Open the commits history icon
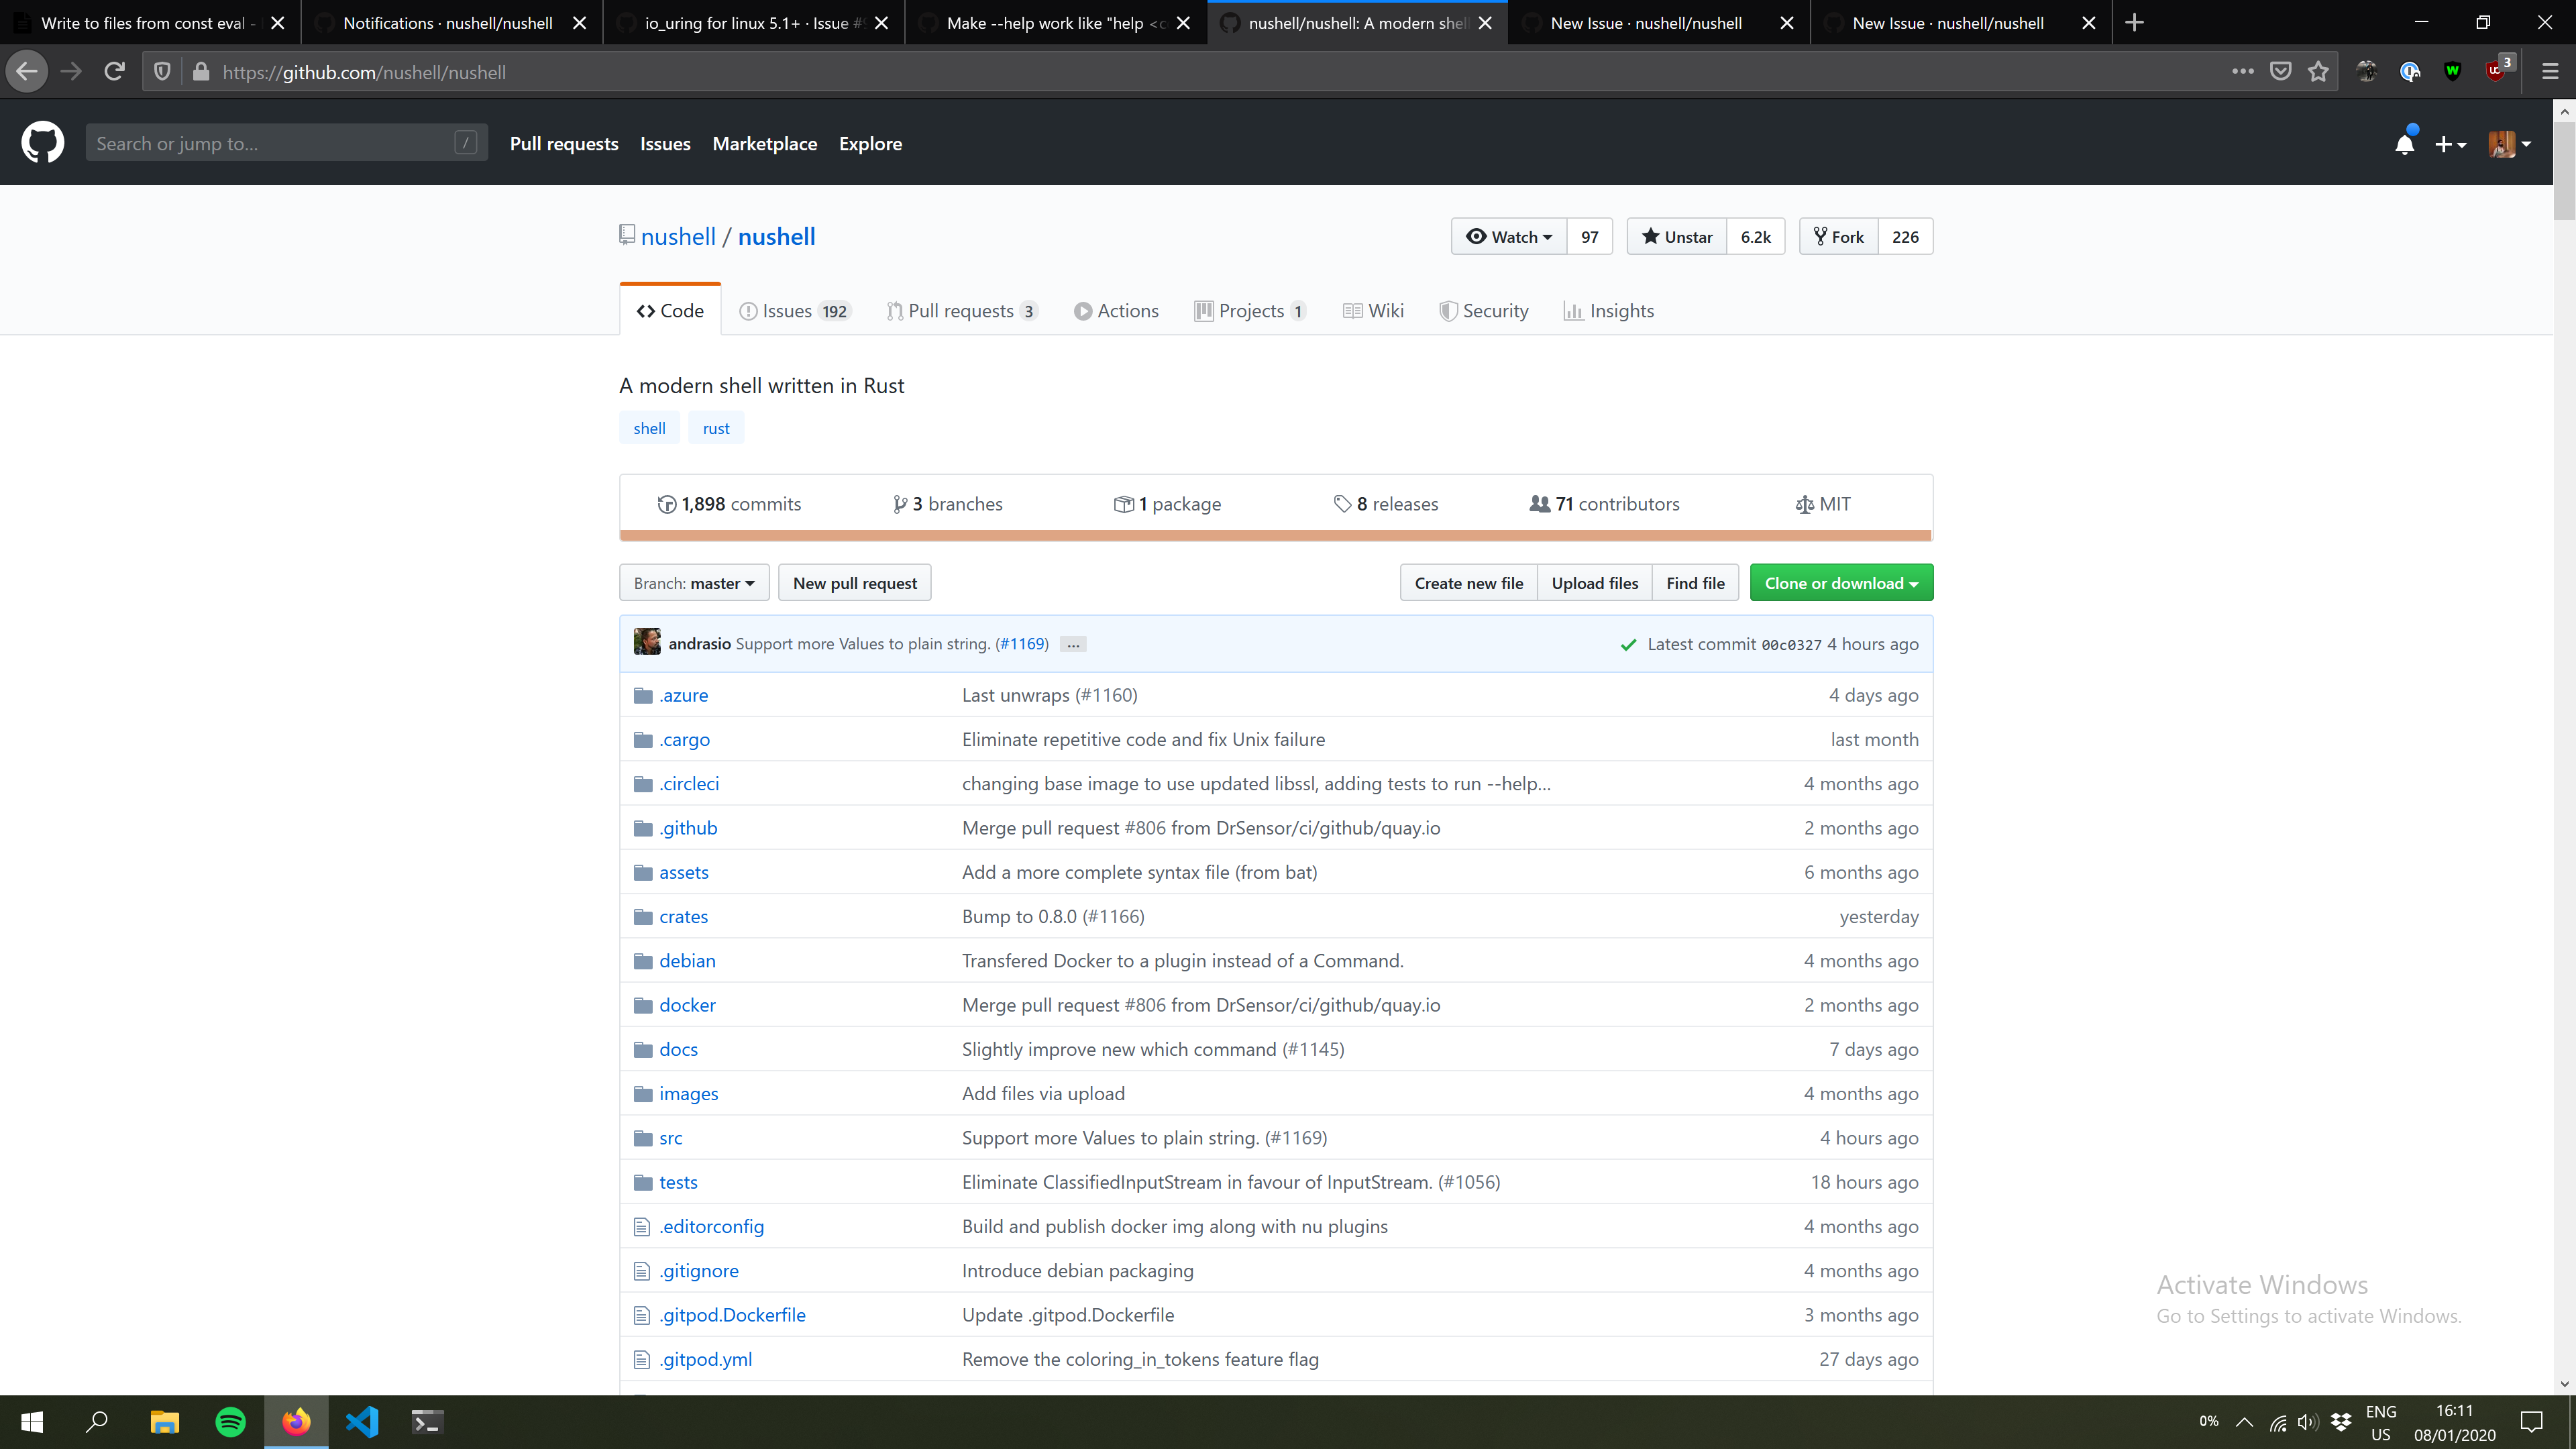The width and height of the screenshot is (2576, 1449). click(668, 504)
